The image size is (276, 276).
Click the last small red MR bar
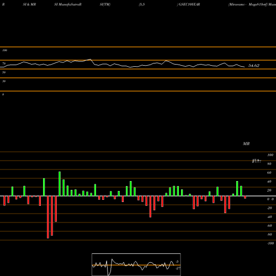pyautogui.click(x=245, y=197)
